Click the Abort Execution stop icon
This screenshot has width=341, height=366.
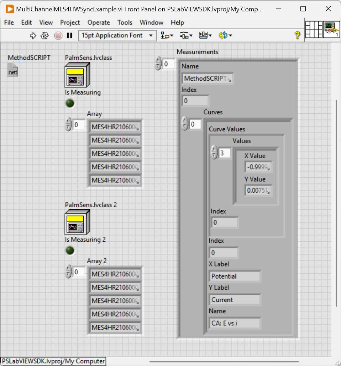[x=58, y=36]
